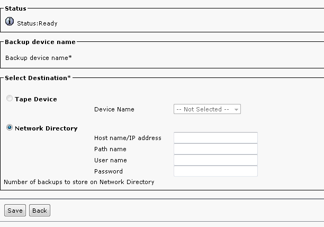Image resolution: width=324 pixels, height=227 pixels.
Task: Click the "Password" label text
Action: pos(109,171)
